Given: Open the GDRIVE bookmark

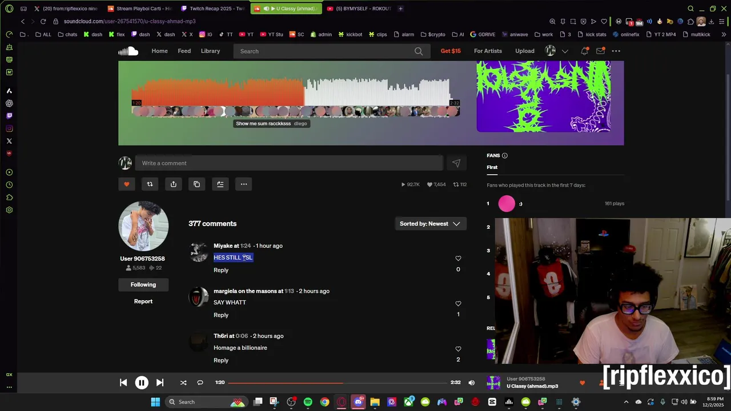Looking at the screenshot, I should tap(482, 34).
